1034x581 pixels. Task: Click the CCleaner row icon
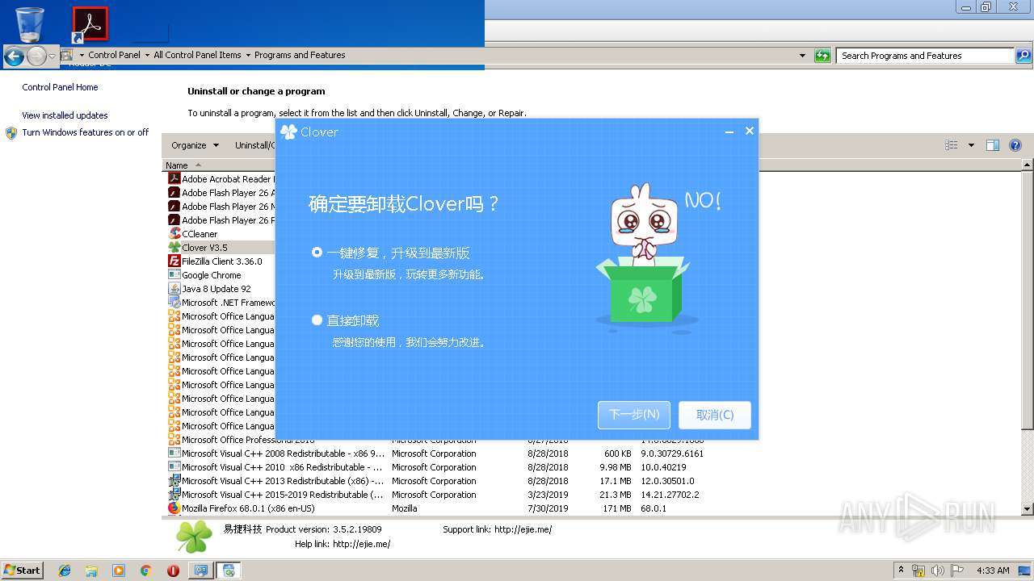pyautogui.click(x=174, y=234)
